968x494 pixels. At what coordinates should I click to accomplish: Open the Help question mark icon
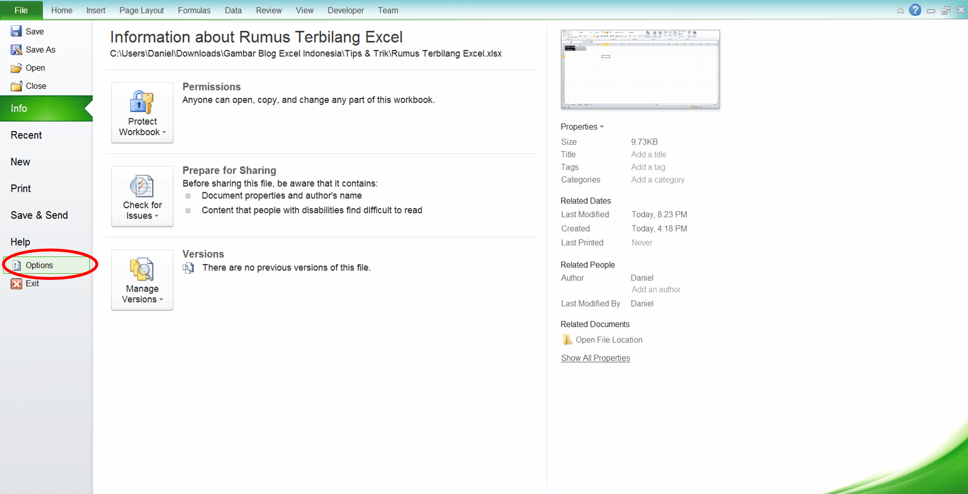coord(915,10)
